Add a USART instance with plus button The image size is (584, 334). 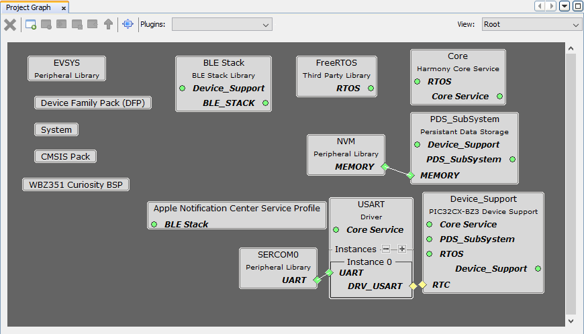[x=402, y=249]
